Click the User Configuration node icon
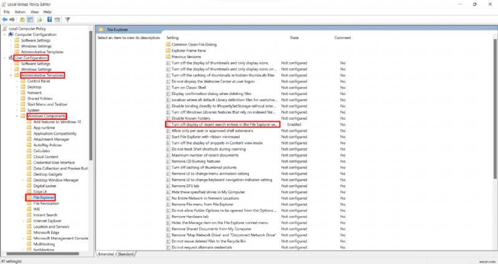Image resolution: width=498 pixels, height=264 pixels. 11,58
